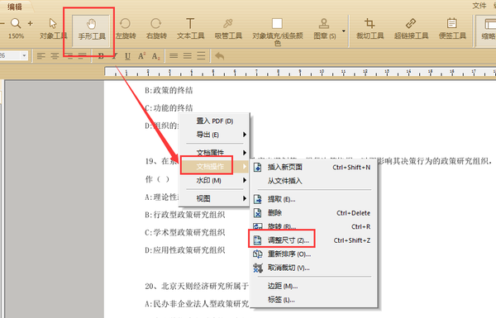Viewport: 496px width, 318px height.
Task: Toggle underline text formatting
Action: coord(127,56)
